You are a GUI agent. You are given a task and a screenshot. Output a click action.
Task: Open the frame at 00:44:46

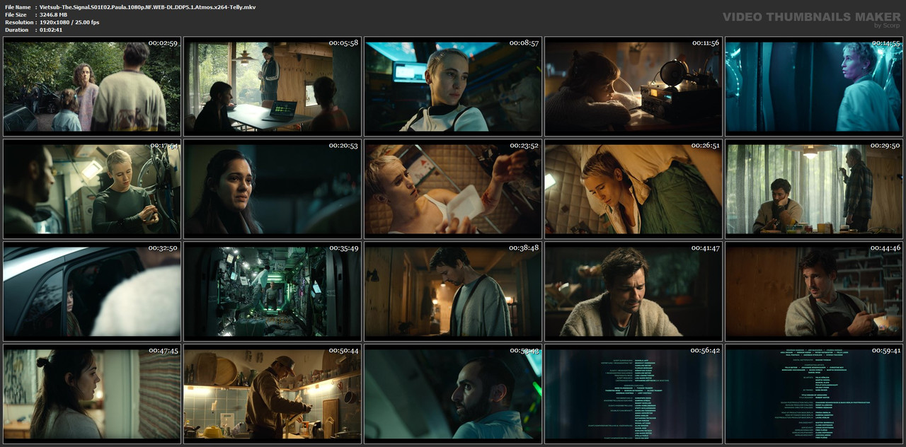click(814, 291)
